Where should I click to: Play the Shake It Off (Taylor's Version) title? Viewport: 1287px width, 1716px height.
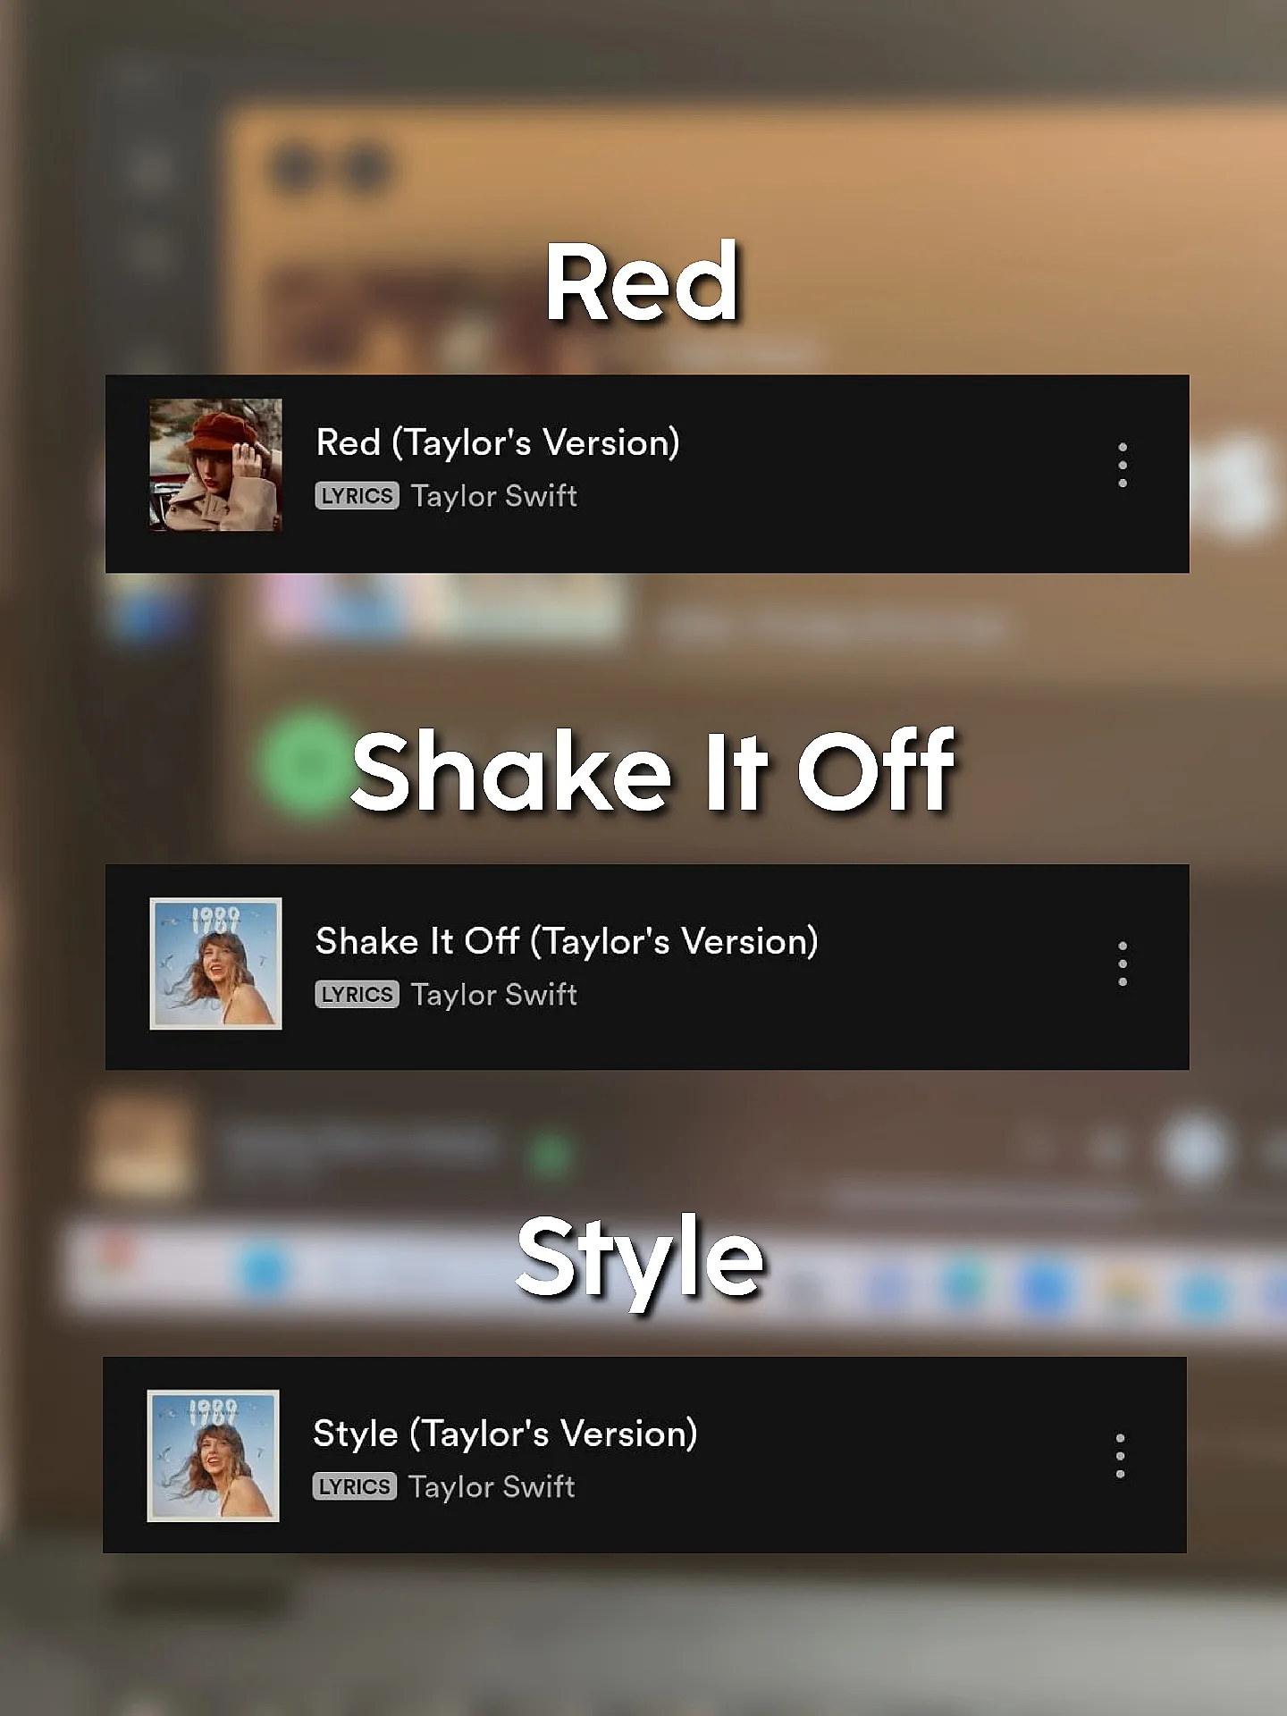coord(567,942)
